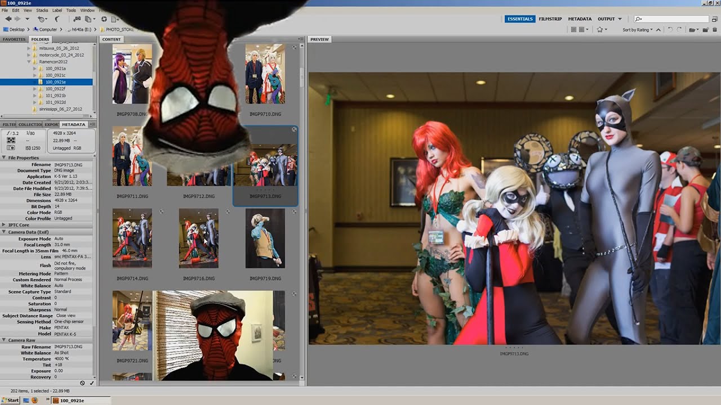The image size is (721, 405).
Task: Go forward with the forward arrow
Action: [x=16, y=19]
